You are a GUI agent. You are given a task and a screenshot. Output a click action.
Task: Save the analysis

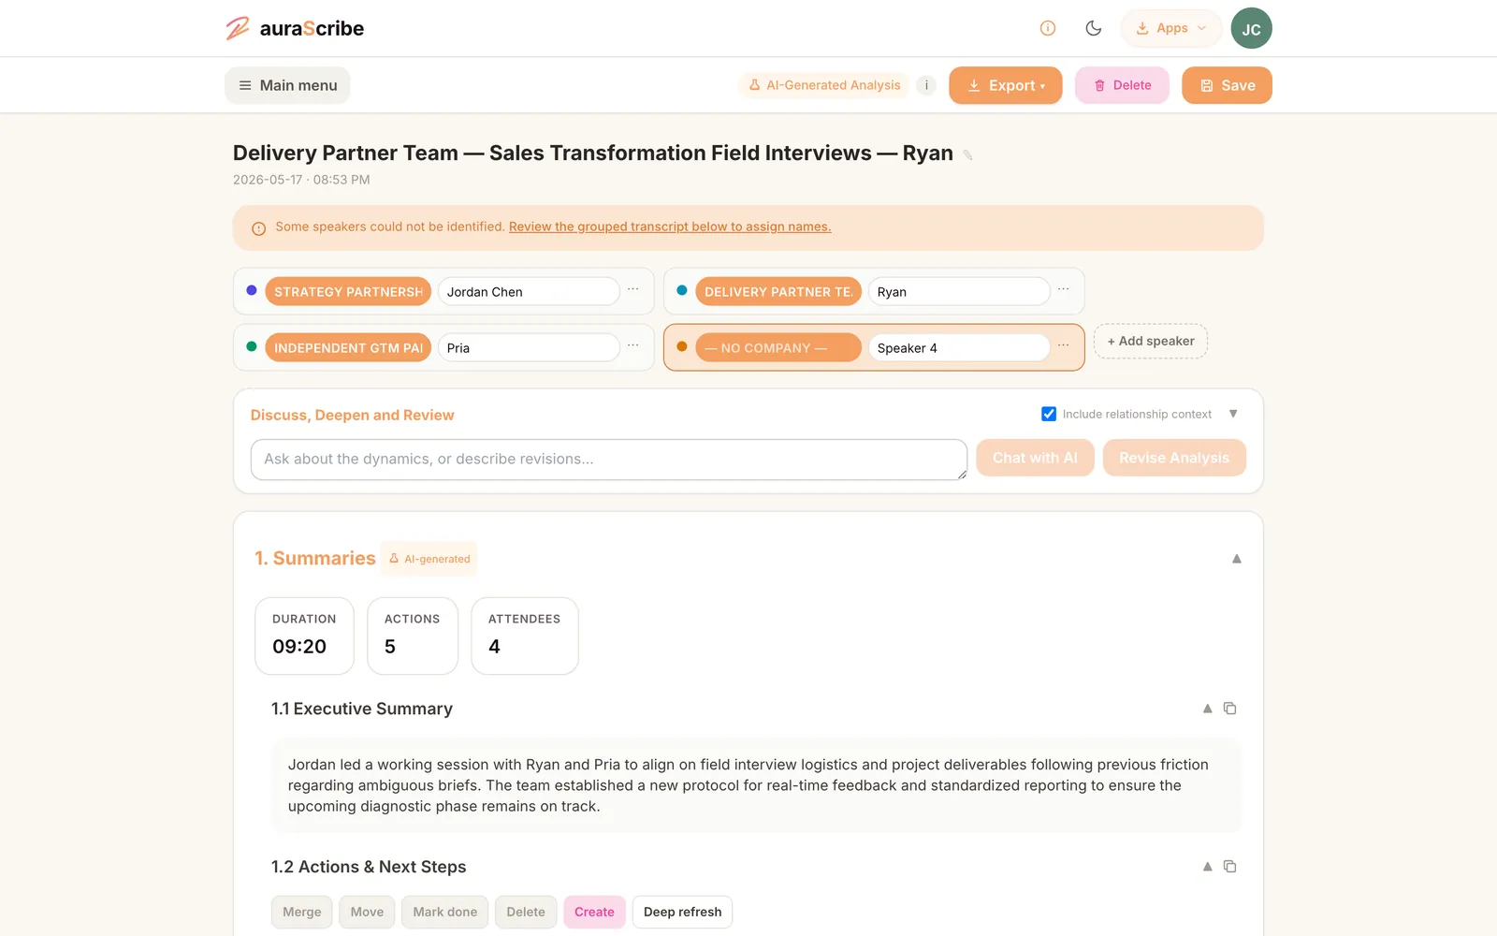[x=1227, y=85]
